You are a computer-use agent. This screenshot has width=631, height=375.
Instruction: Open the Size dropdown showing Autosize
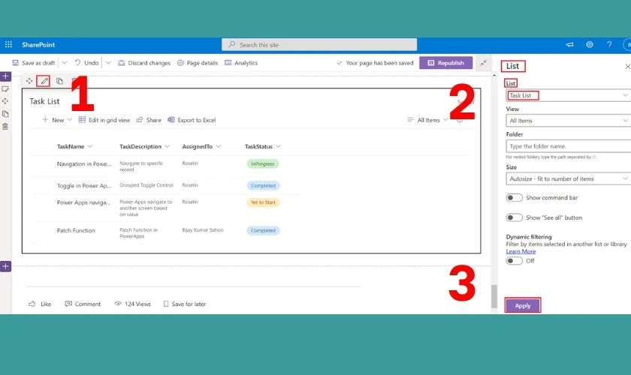(x=568, y=178)
